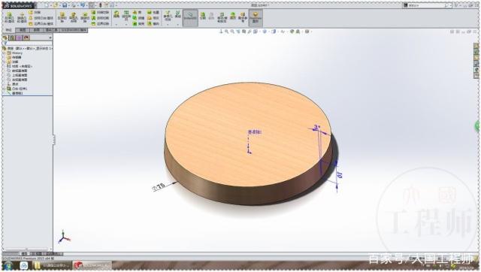This screenshot has height=272, width=481.
Task: Open the DimXpertManager tab icon
Action: [x=26, y=38]
